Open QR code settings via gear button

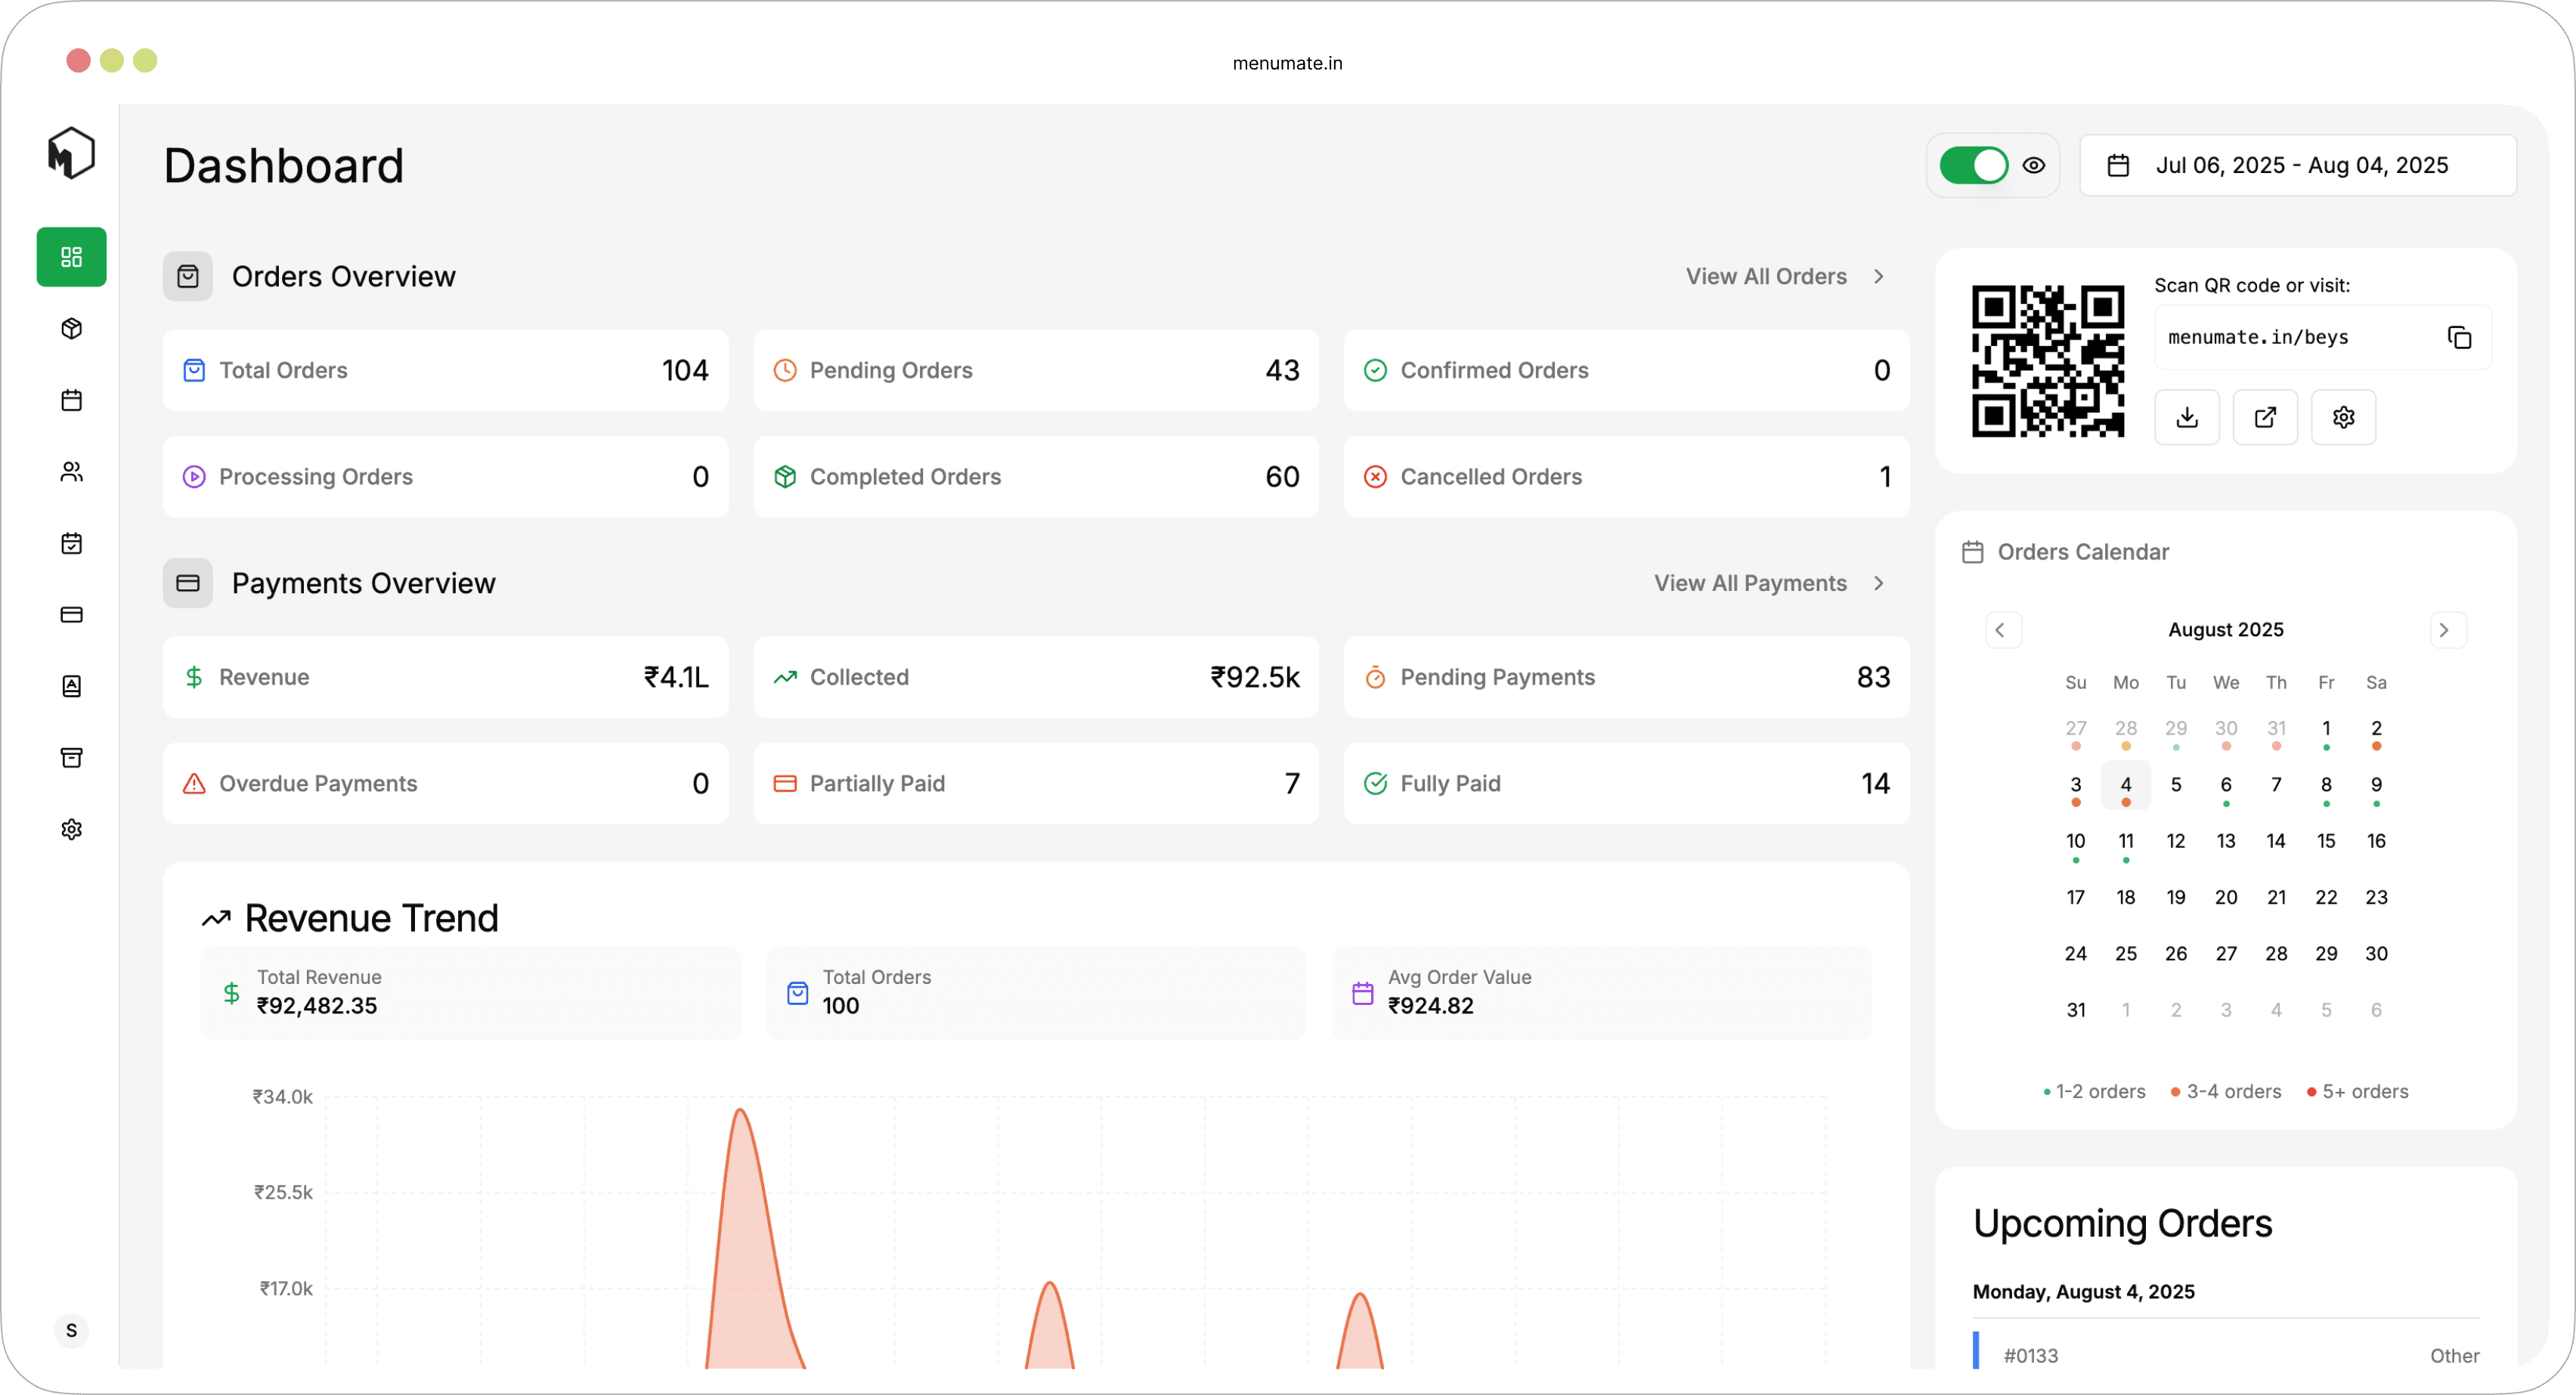[x=2344, y=417]
